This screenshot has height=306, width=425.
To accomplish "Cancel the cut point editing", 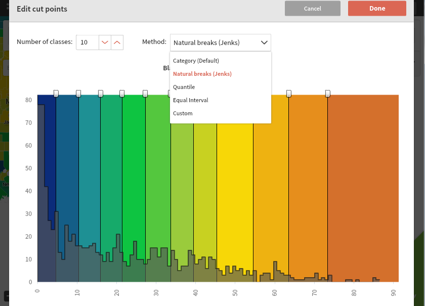I will pos(313,9).
